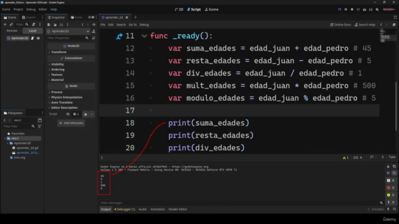Toggle visibility of standard messages in Output

391,180
